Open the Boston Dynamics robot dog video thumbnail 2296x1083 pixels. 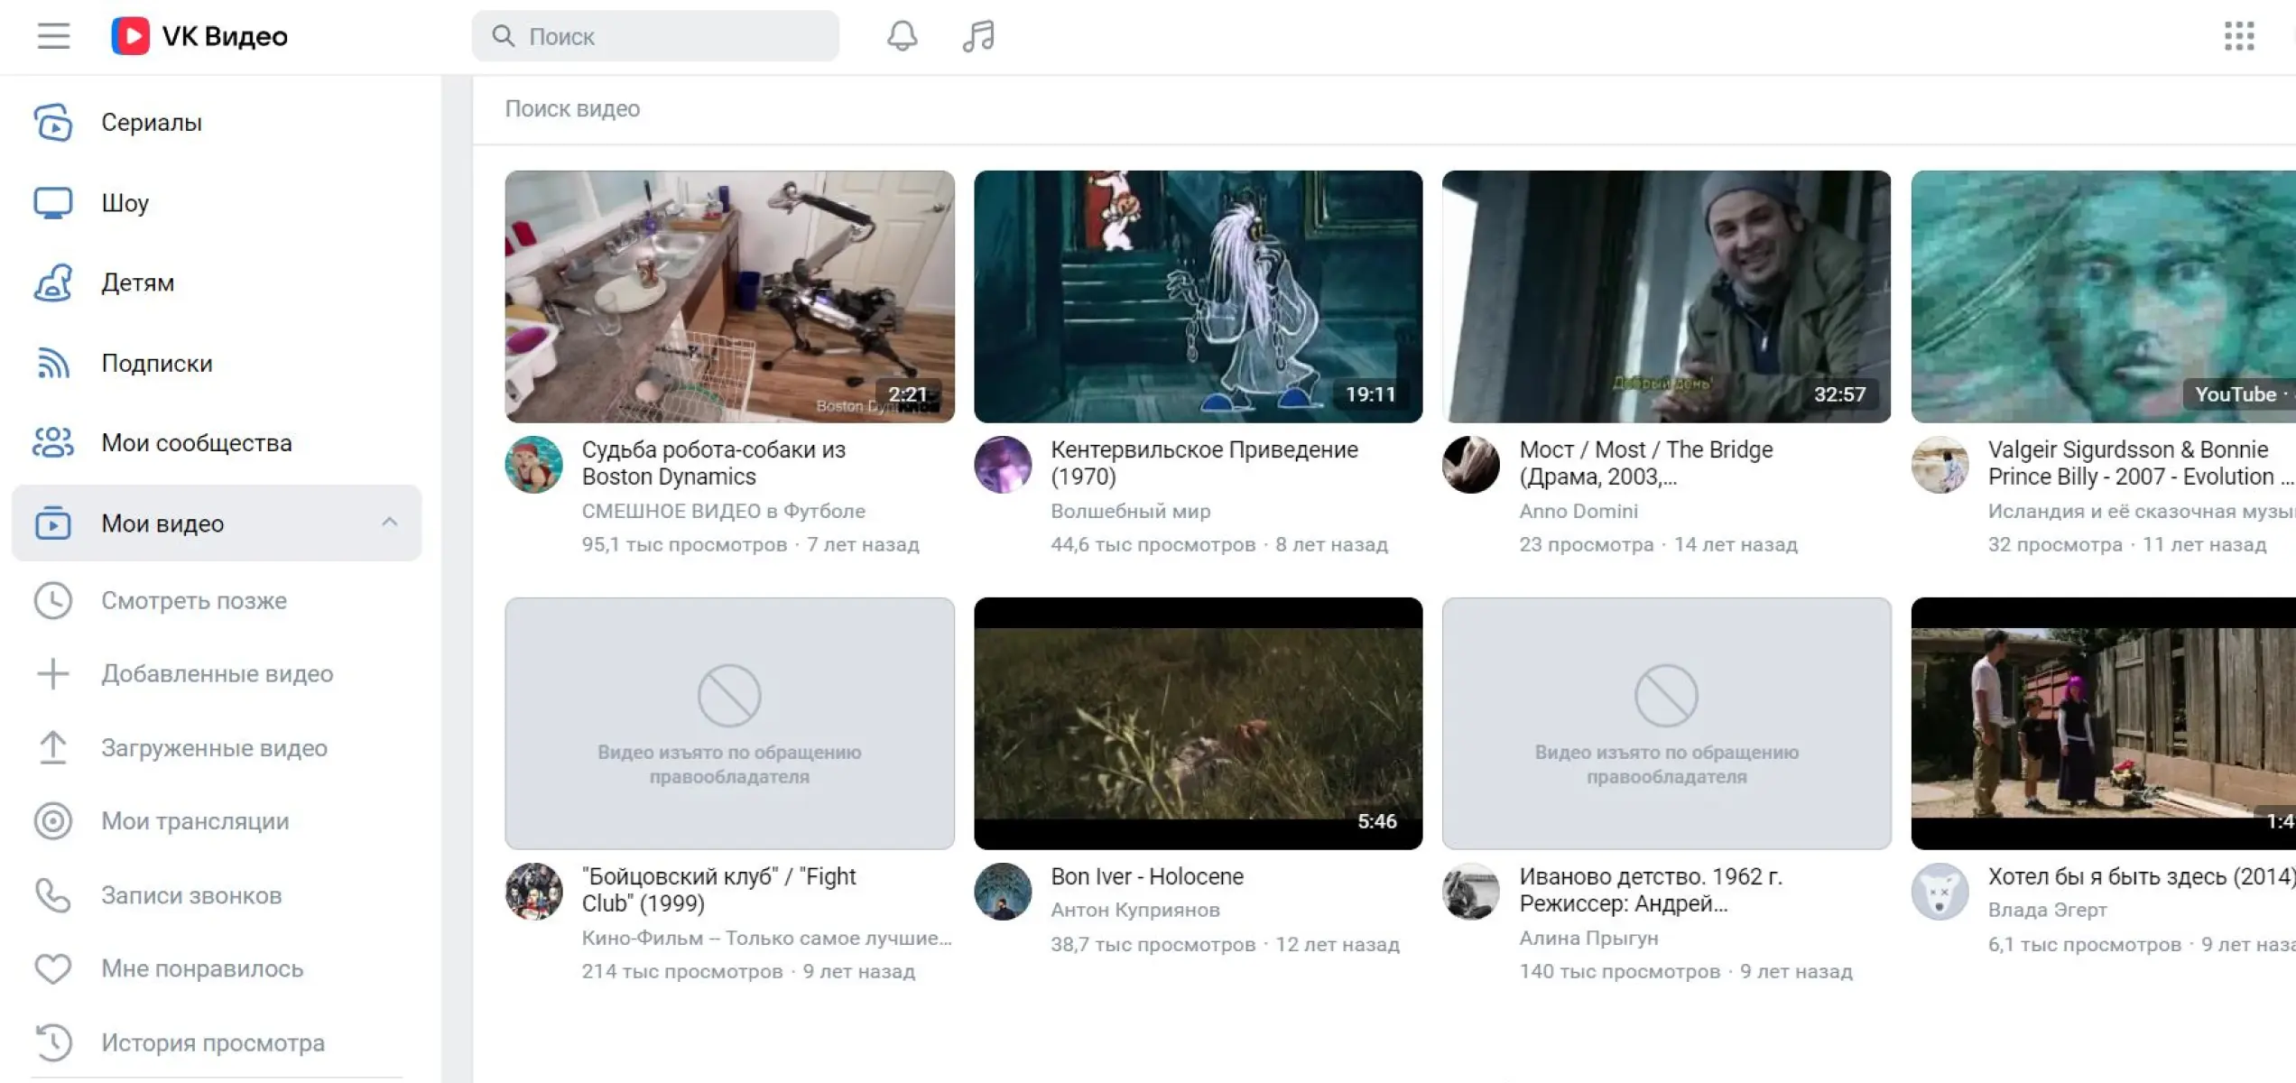pos(729,296)
